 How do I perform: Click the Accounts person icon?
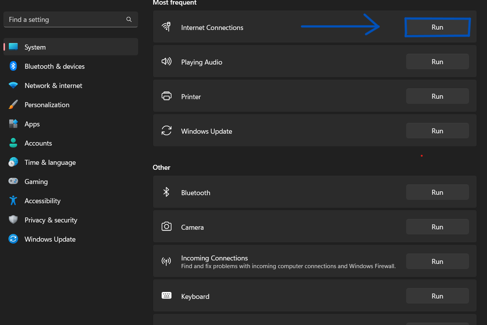[13, 143]
